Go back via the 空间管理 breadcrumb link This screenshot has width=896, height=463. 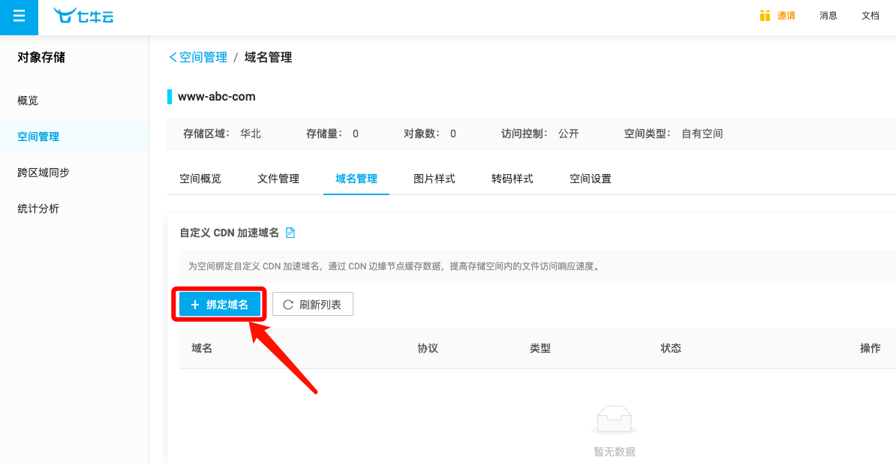coord(198,57)
